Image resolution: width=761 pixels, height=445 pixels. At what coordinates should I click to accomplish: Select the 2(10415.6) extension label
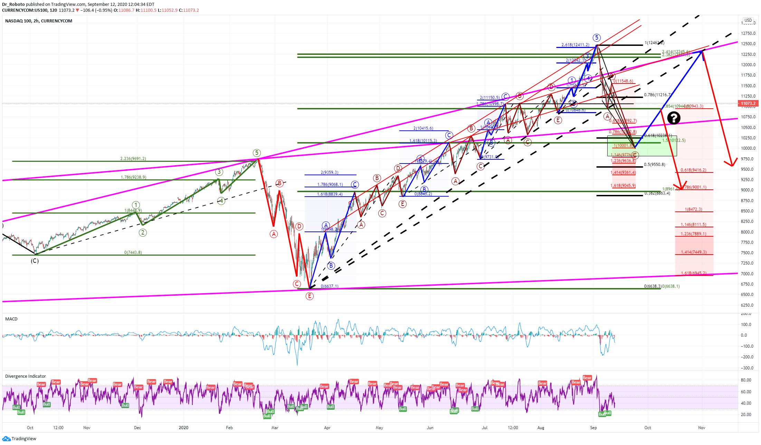pyautogui.click(x=423, y=128)
